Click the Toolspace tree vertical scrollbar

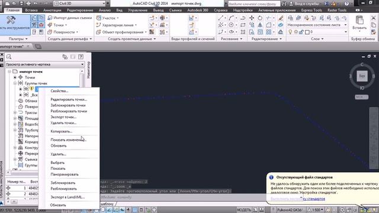[82, 120]
